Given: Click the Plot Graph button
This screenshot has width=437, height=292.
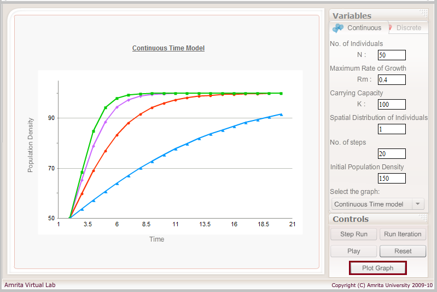Looking at the screenshot, I should (377, 268).
